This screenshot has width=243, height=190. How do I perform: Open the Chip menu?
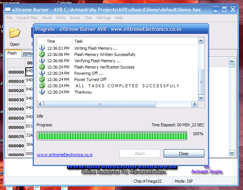(x=88, y=18)
